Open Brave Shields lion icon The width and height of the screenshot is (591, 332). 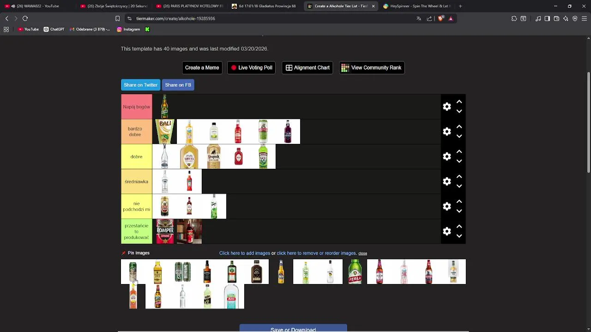click(440, 18)
